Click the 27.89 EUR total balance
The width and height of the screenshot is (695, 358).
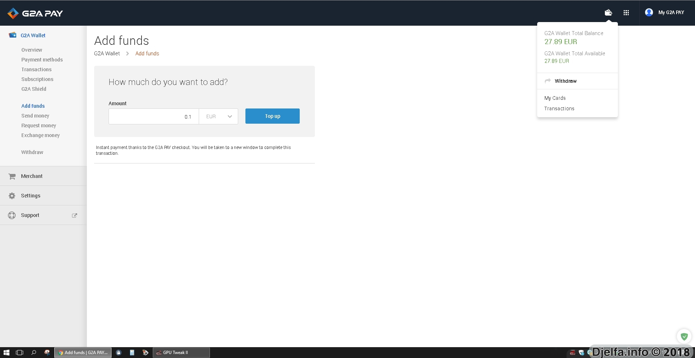click(561, 42)
